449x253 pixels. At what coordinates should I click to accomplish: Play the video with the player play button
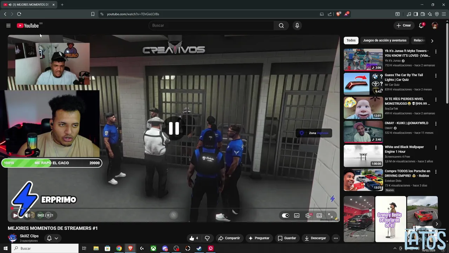(15, 215)
